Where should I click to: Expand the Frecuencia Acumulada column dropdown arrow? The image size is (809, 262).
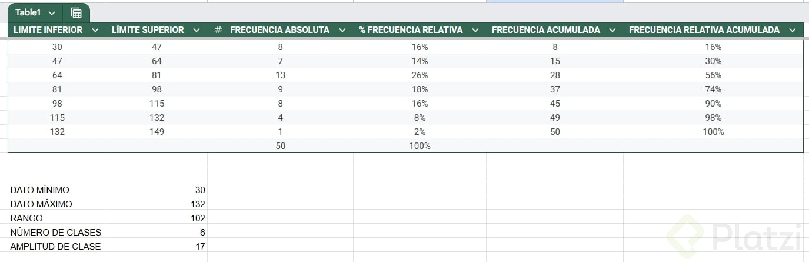612,30
